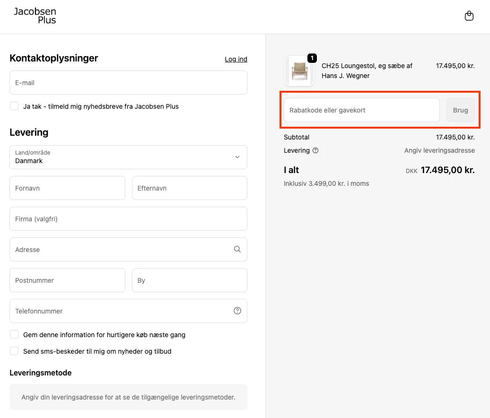Click the address search magnifier icon

[x=237, y=249]
